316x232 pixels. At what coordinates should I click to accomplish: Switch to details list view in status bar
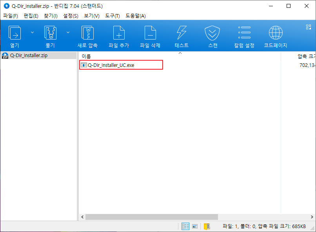coord(185,227)
